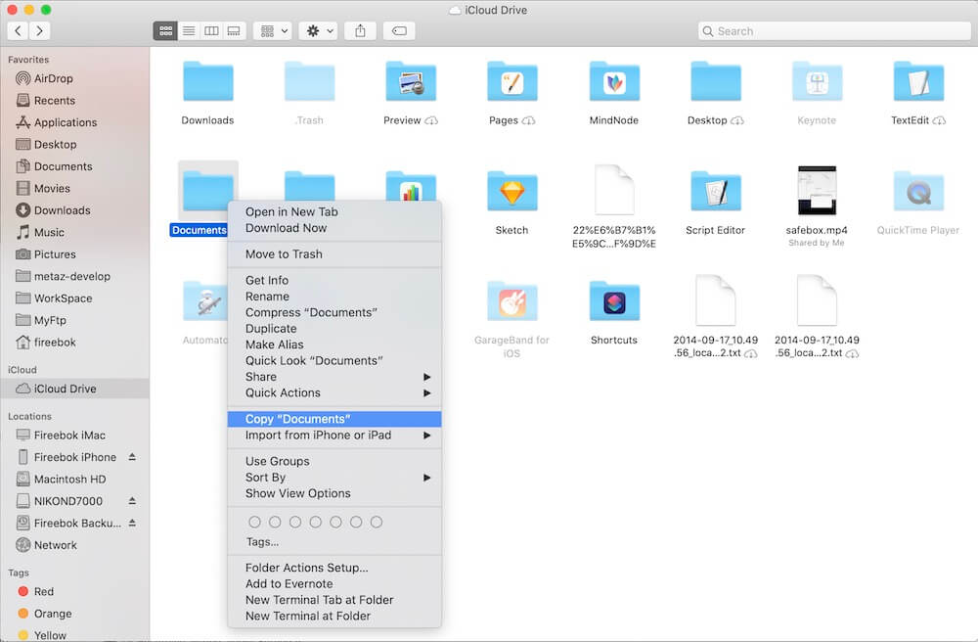Go back with the left arrow

point(18,31)
